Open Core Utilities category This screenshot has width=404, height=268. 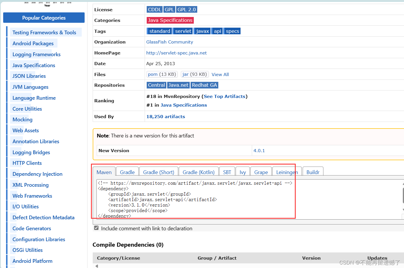point(27,109)
